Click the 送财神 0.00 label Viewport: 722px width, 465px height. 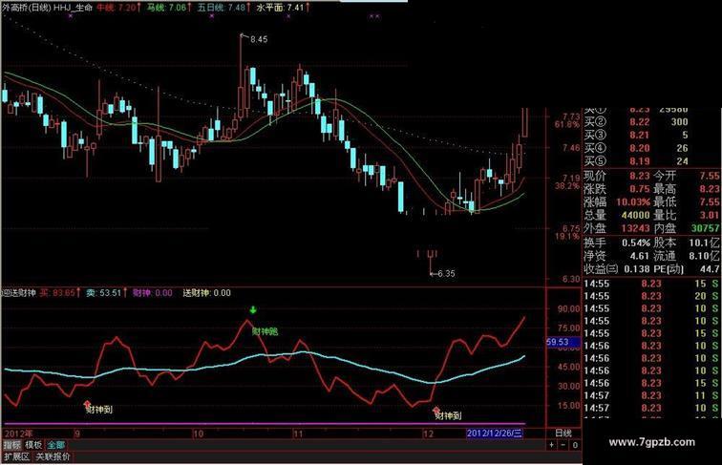click(x=206, y=293)
